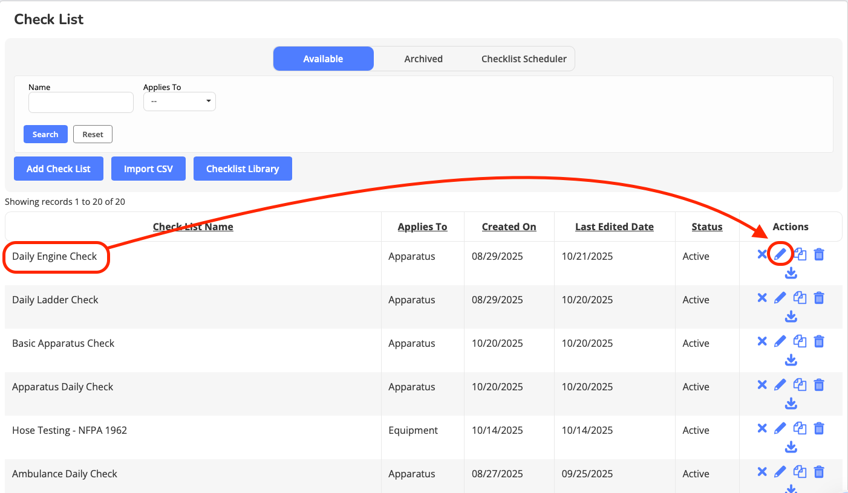Click X icon on Daily Ladder Check row
This screenshot has width=848, height=493.
click(762, 298)
